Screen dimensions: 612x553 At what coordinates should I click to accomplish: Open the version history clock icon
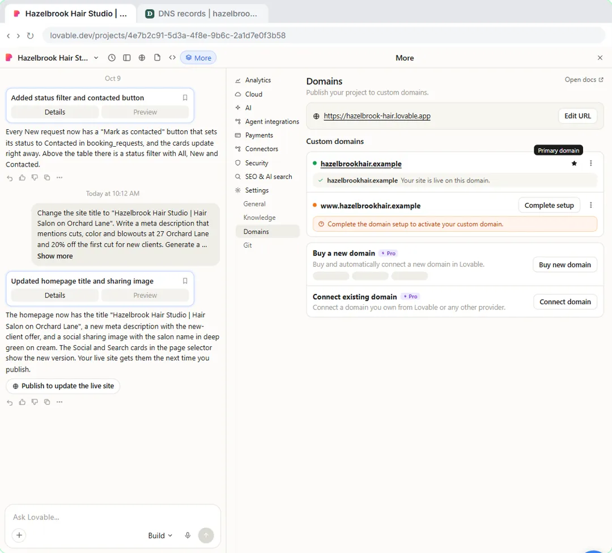(x=112, y=58)
